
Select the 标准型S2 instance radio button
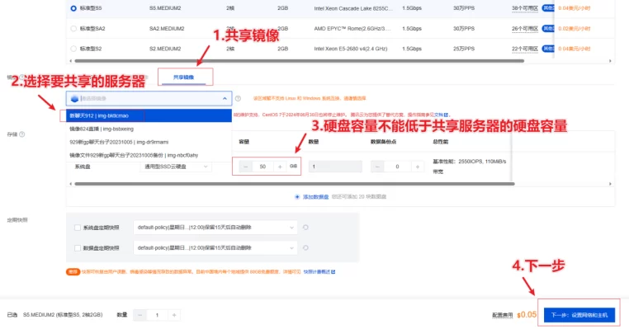(x=73, y=49)
